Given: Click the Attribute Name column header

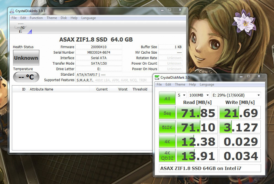Looking at the screenshot, I should [x=58, y=89].
